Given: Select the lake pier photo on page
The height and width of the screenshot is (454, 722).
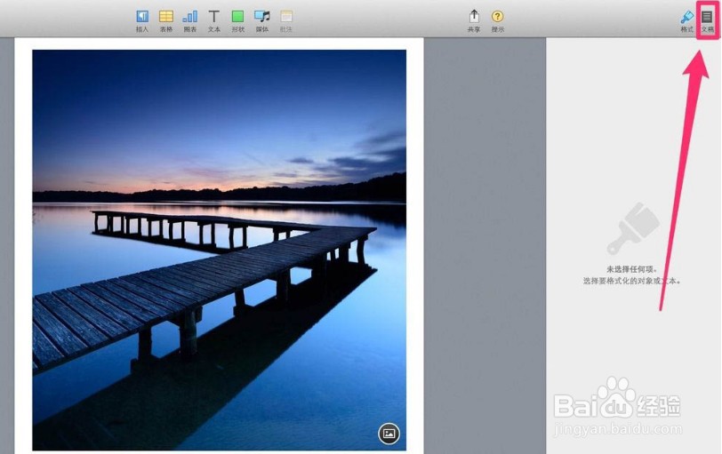Looking at the screenshot, I should (219, 251).
